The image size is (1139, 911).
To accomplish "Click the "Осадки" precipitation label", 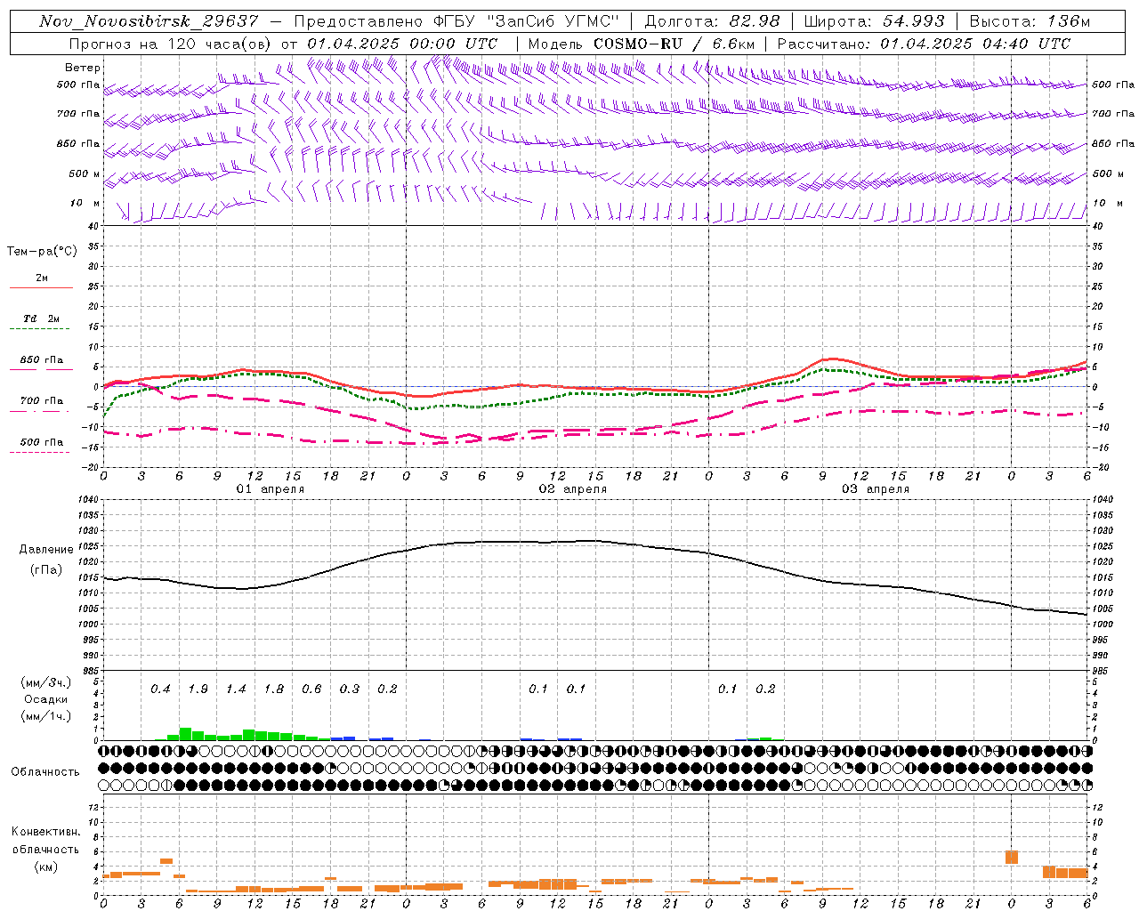I will (45, 699).
